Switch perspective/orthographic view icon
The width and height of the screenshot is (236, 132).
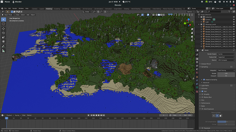pyautogui.click(x=192, y=40)
